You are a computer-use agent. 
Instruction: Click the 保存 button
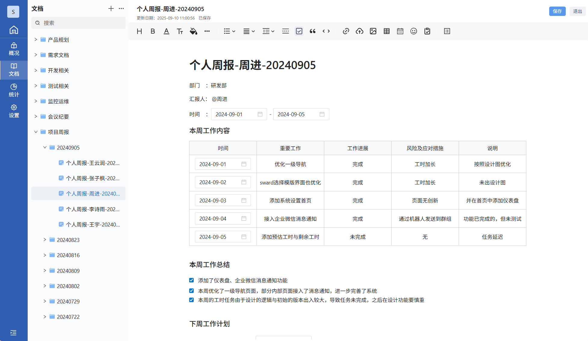point(557,11)
